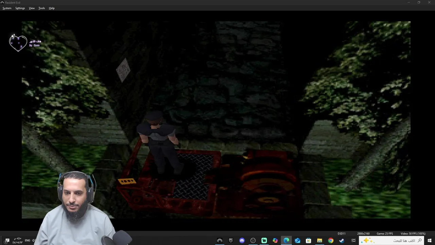
Task: Click the 2880x2160 resolution status text
Action: (363, 233)
